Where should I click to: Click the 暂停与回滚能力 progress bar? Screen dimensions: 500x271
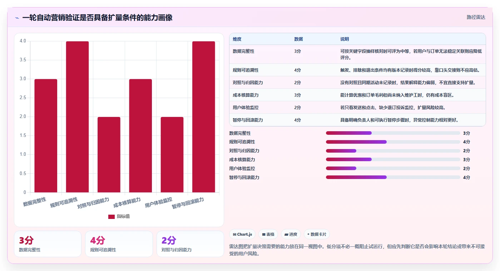(x=393, y=177)
